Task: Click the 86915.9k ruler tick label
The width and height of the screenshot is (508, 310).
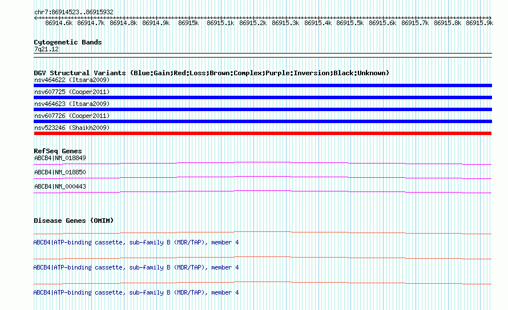Action: click(x=479, y=23)
